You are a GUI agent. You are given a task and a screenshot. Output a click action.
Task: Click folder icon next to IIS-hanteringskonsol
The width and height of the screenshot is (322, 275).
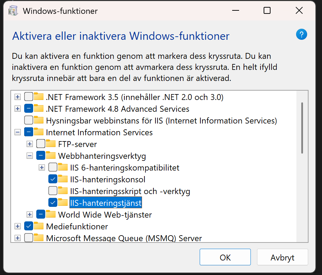(x=63, y=179)
